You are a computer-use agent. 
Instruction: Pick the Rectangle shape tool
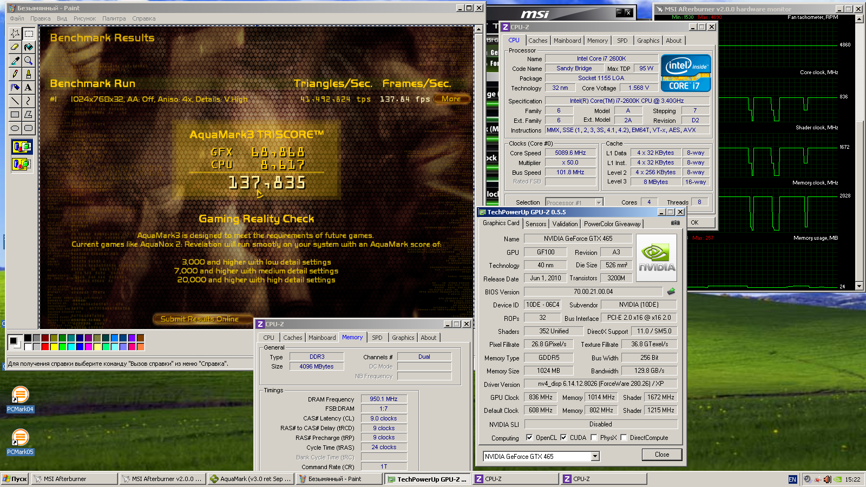point(15,115)
